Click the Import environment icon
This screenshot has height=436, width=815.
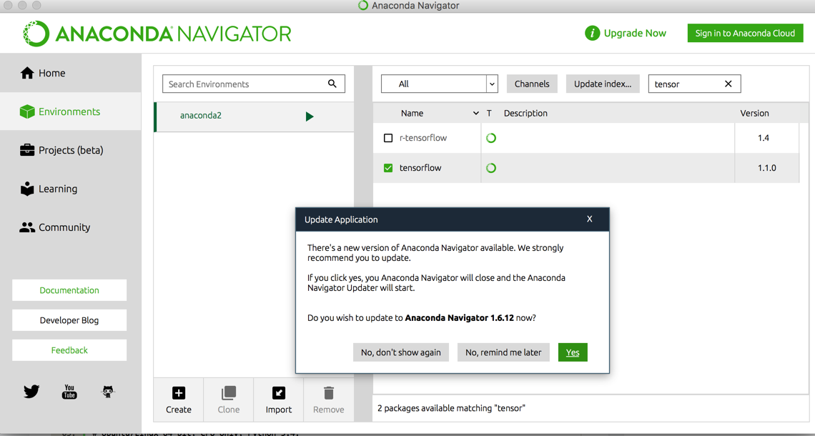click(x=279, y=393)
